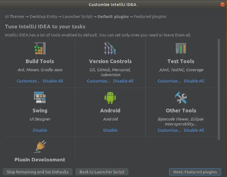Click the Swing UI designer icon
Screen dimensions: 227x177
(x=40, y=97)
